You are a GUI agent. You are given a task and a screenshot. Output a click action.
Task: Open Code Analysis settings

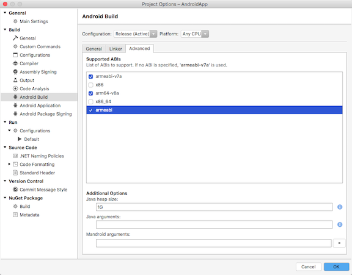point(34,88)
